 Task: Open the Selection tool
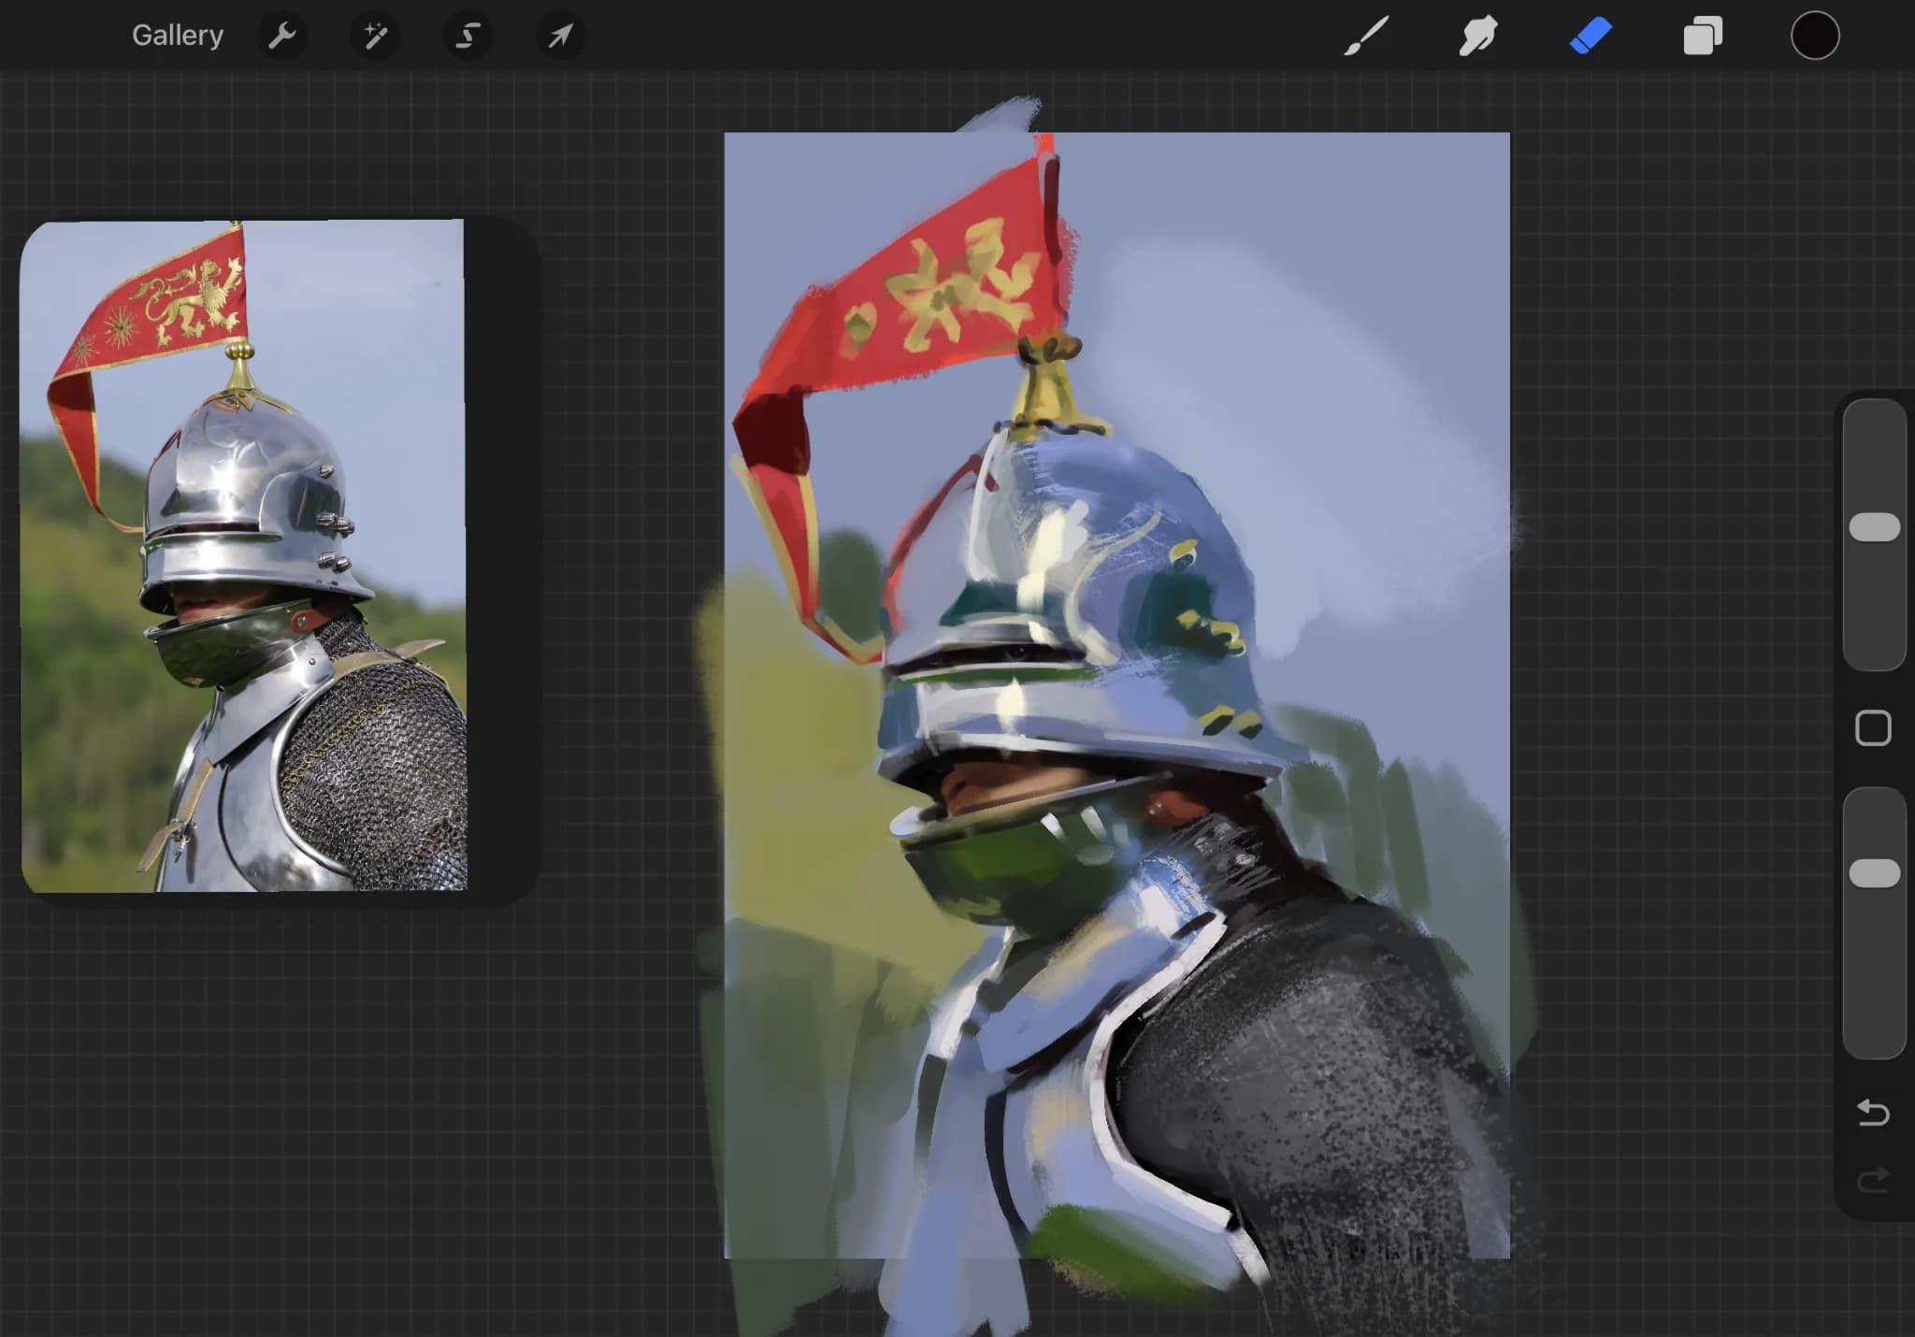(468, 36)
